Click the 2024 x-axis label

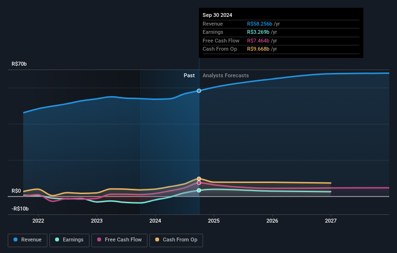[155, 221]
